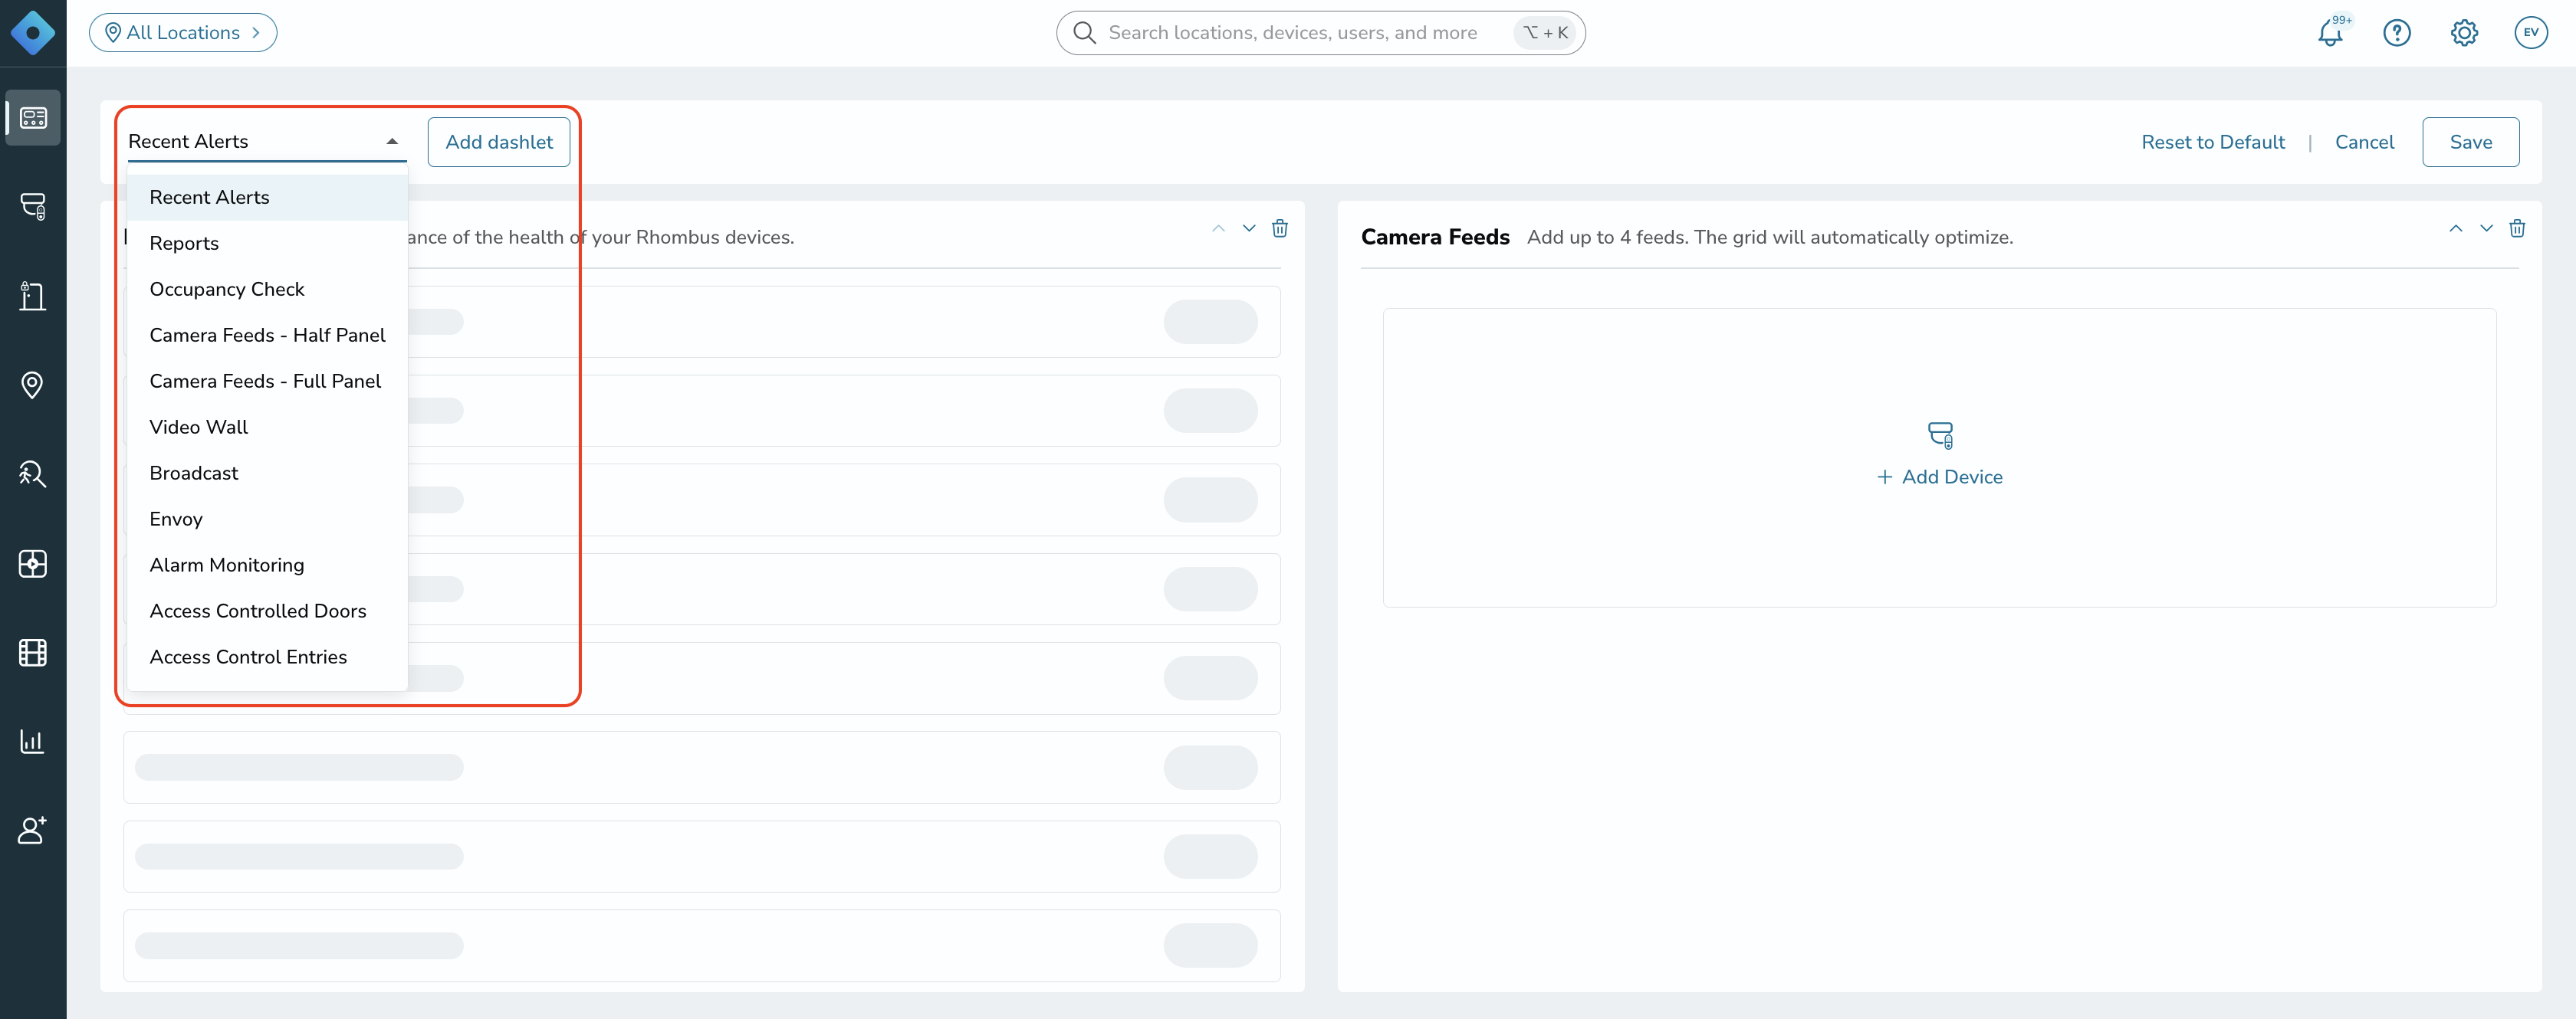Viewport: 2576px width, 1019px height.
Task: Click Reset to Default link
Action: 2213,143
